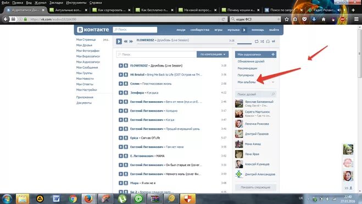
Task: Toggle headphones recommendations icon in player
Action: point(268,41)
